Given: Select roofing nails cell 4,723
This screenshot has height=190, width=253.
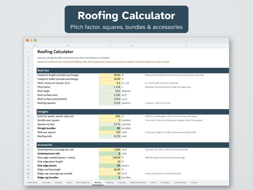Looking at the screenshot, I should [x=110, y=136].
